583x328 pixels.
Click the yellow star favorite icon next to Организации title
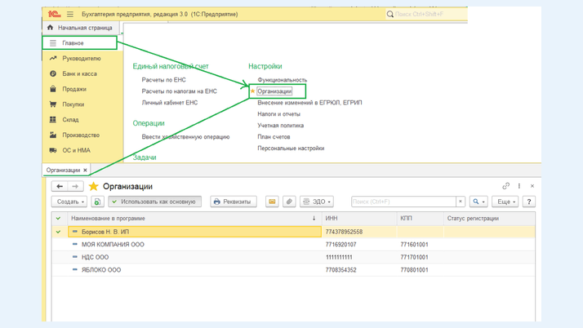[93, 186]
